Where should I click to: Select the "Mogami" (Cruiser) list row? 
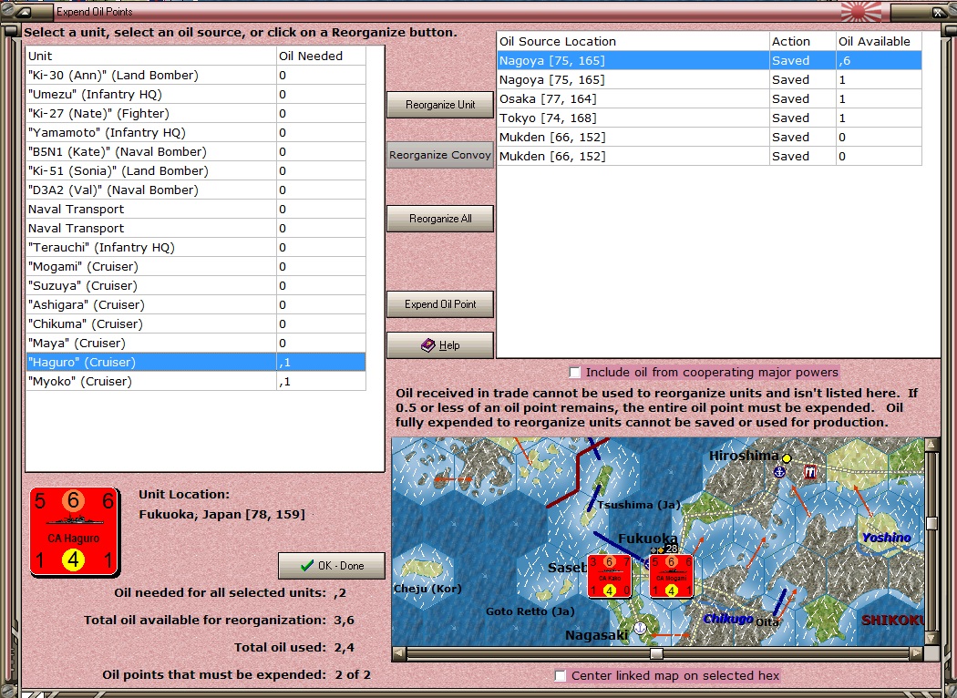(196, 267)
